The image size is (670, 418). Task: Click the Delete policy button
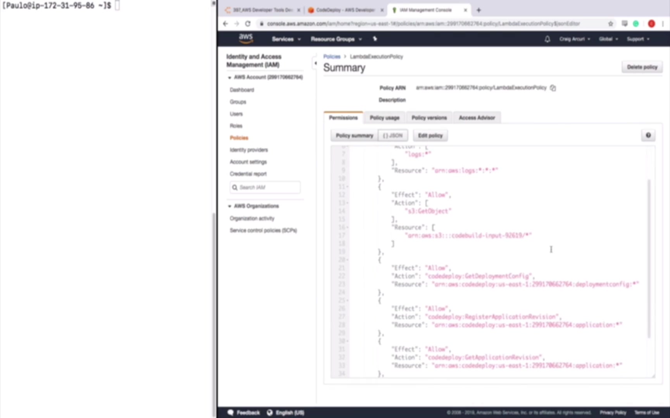[642, 67]
